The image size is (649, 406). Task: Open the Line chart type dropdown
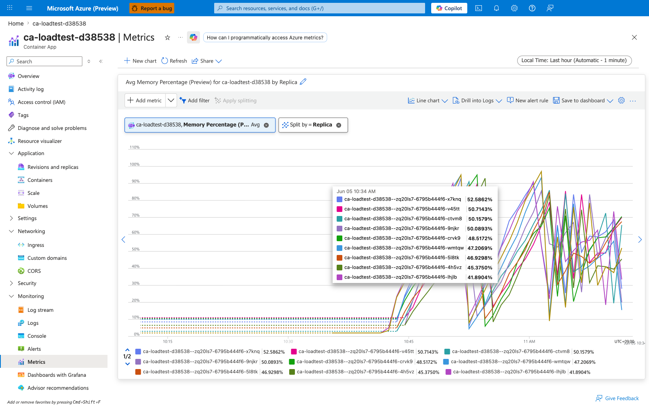pos(428,101)
